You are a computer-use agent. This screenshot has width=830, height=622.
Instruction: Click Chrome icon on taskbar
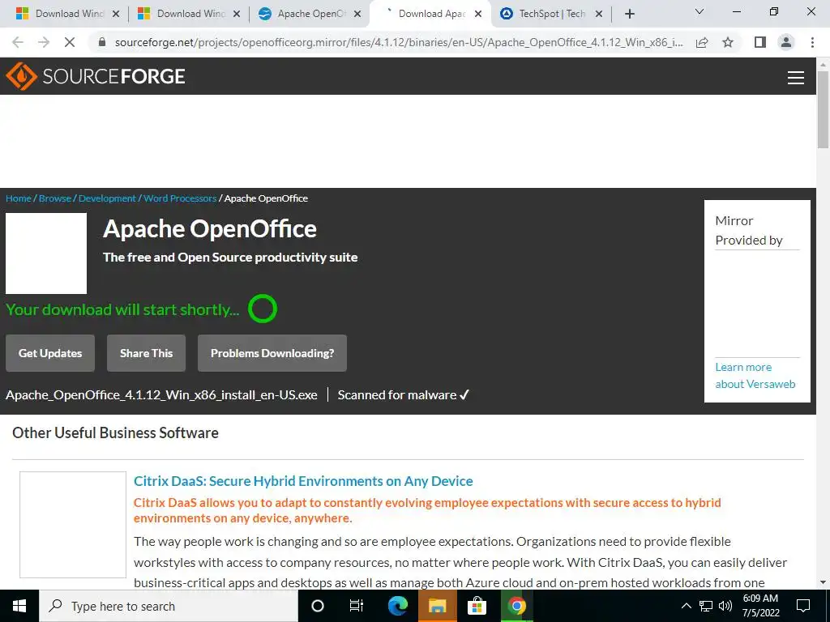[x=516, y=606]
